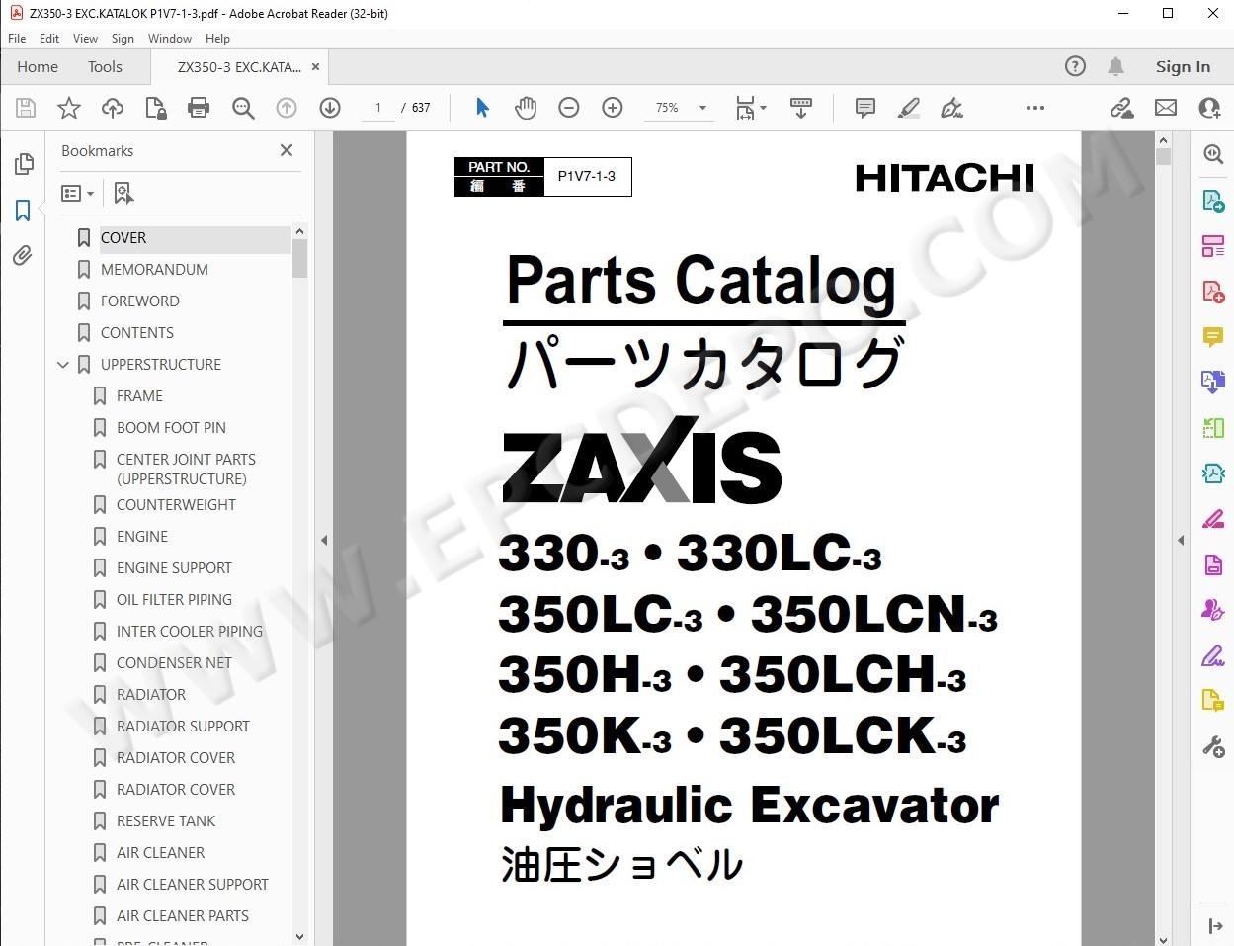Collapse the UPPERSTRUCTURE bookmark tree
Screen dimensions: 1234x946
coord(63,365)
